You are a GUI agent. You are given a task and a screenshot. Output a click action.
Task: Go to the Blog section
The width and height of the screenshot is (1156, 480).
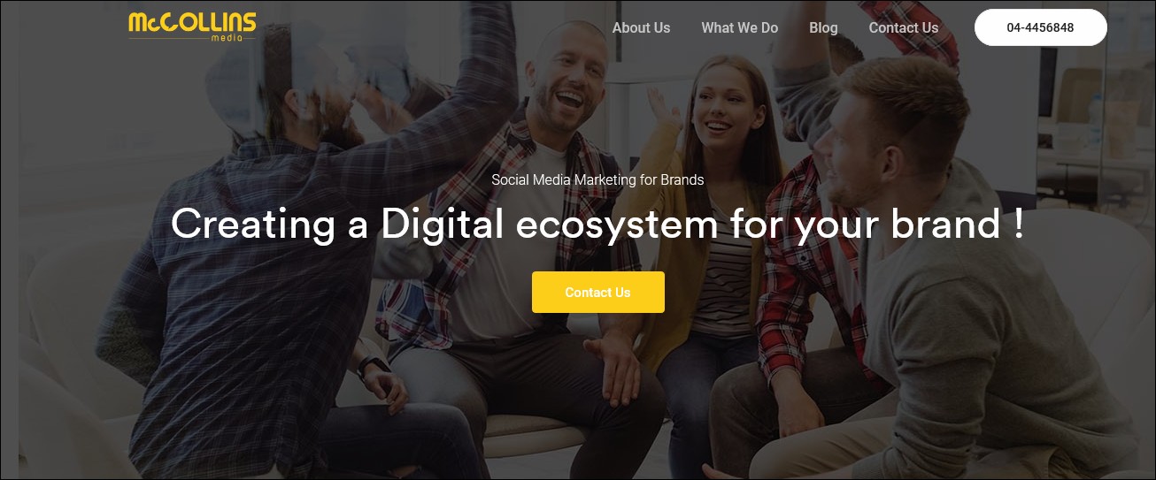823,27
